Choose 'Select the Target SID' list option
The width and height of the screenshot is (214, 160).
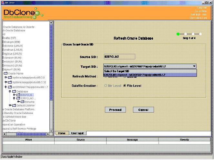point(150,71)
